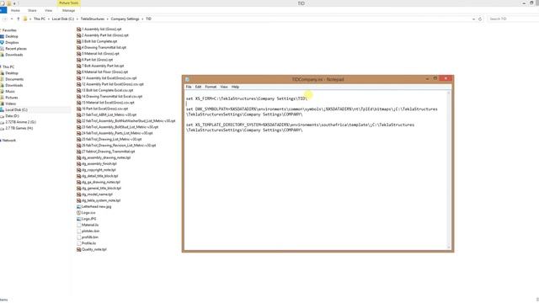The image size is (539, 303).
Task: Click the icon of 3 Bolt list Complete.rpt
Action: click(x=78, y=41)
